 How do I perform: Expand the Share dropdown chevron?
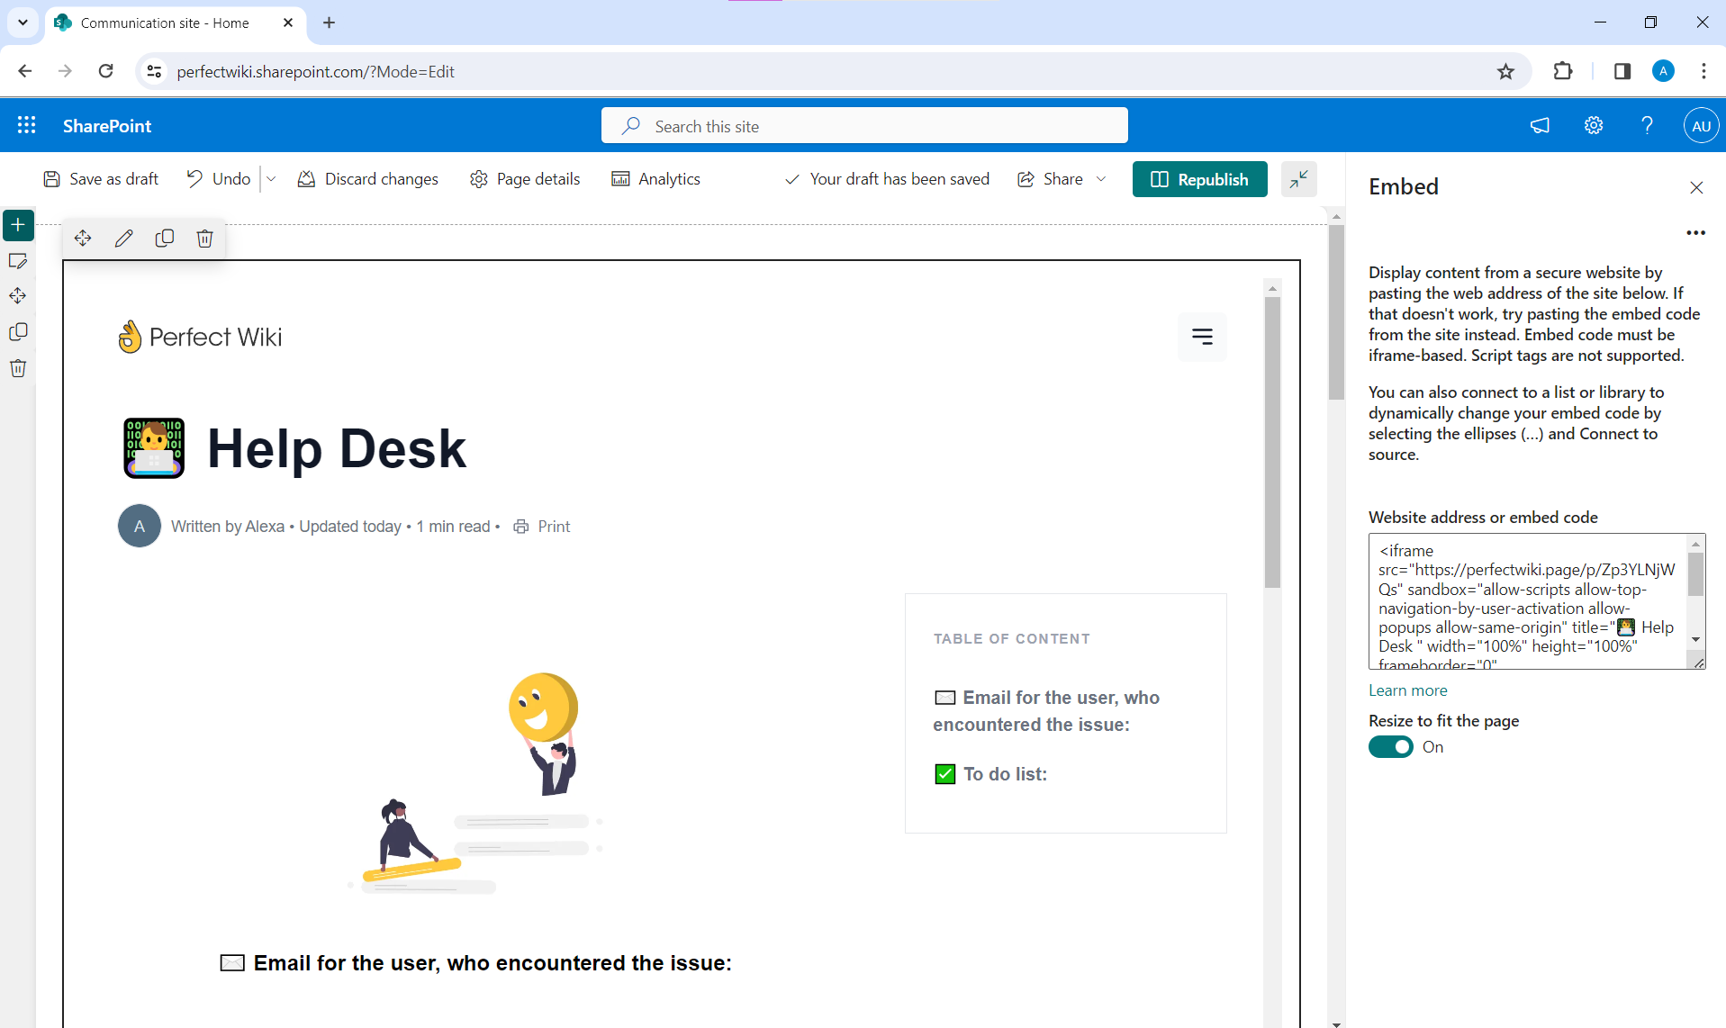pos(1100,179)
